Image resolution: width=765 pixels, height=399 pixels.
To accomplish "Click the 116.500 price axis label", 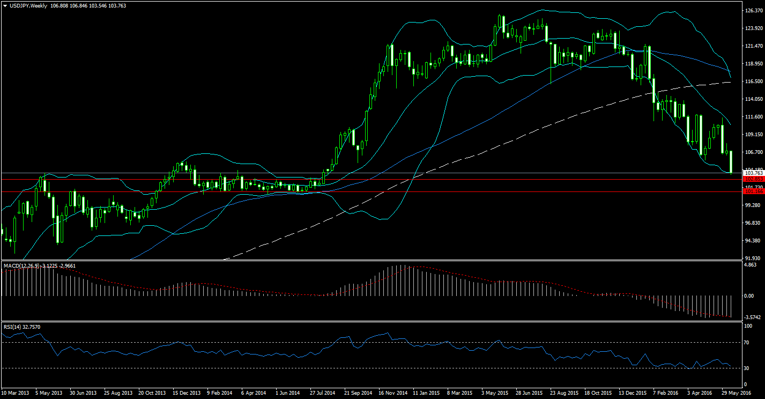I will click(753, 82).
